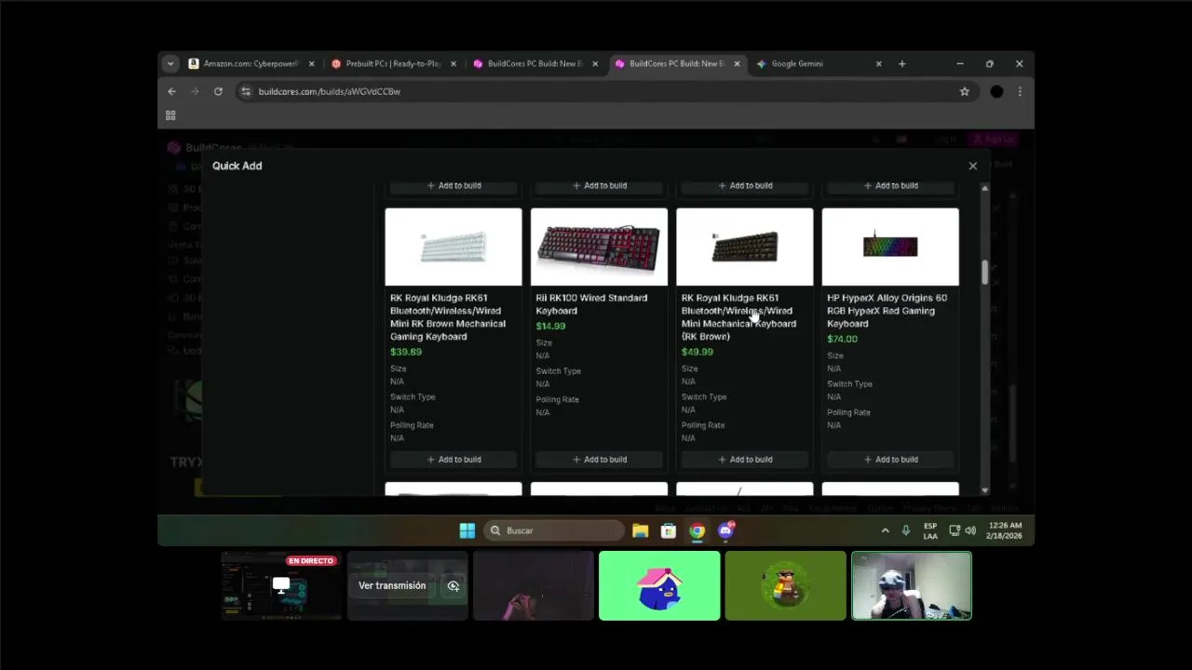Image resolution: width=1192 pixels, height=670 pixels.
Task: Open Rii RK100 red backlit keyboard image
Action: click(599, 247)
